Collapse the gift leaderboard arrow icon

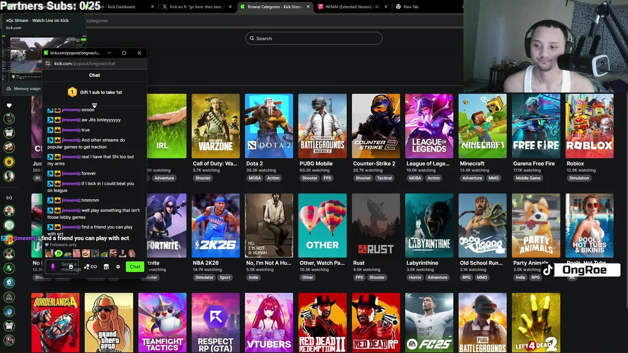[x=94, y=105]
